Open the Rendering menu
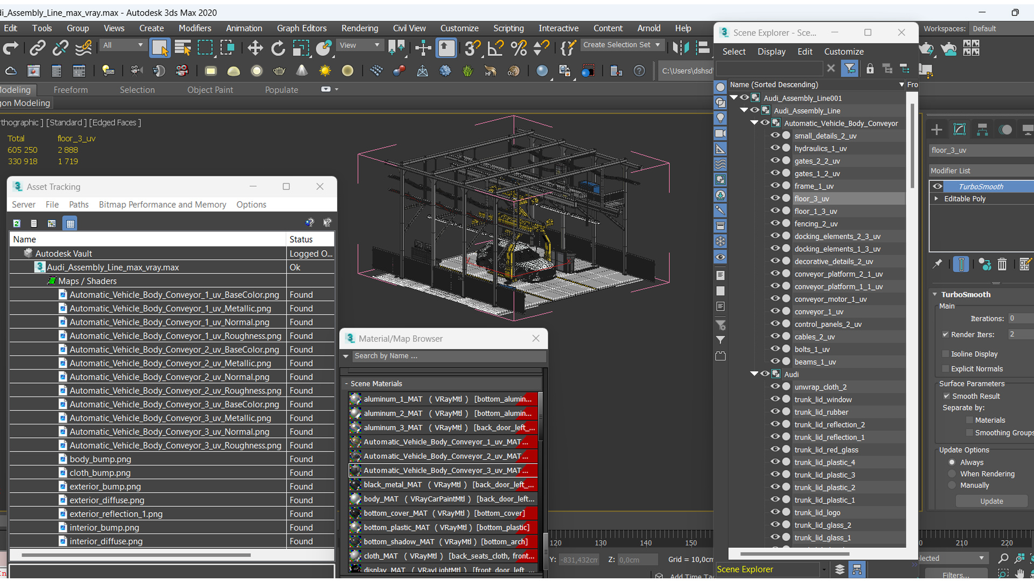This screenshot has height=581, width=1034. pos(359,28)
